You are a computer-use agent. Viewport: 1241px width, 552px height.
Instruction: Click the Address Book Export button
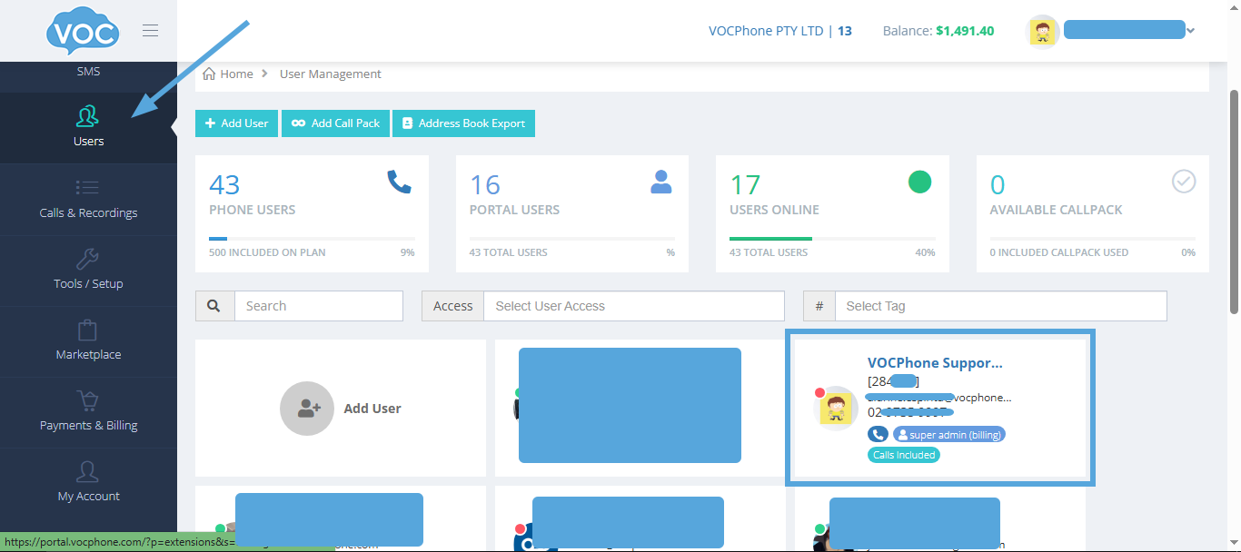point(463,123)
